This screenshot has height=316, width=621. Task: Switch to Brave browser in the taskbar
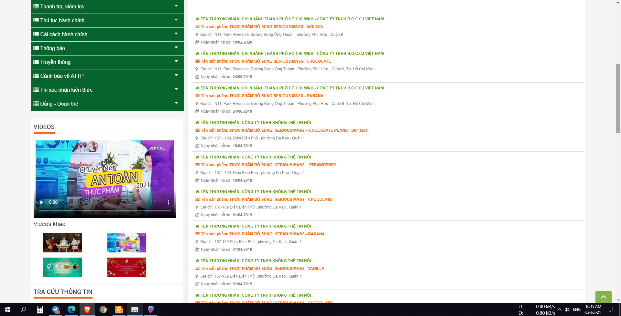click(x=87, y=310)
